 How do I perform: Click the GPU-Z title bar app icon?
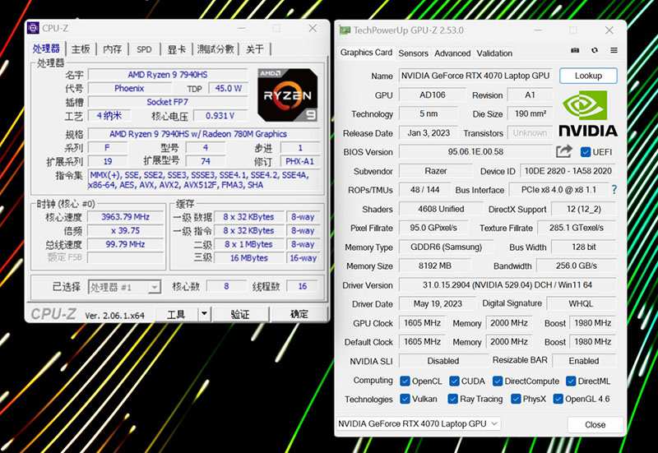click(345, 30)
